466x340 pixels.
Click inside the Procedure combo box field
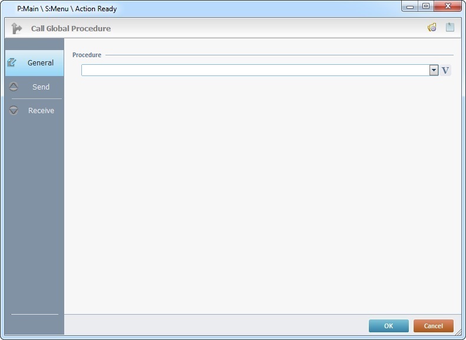pos(255,71)
